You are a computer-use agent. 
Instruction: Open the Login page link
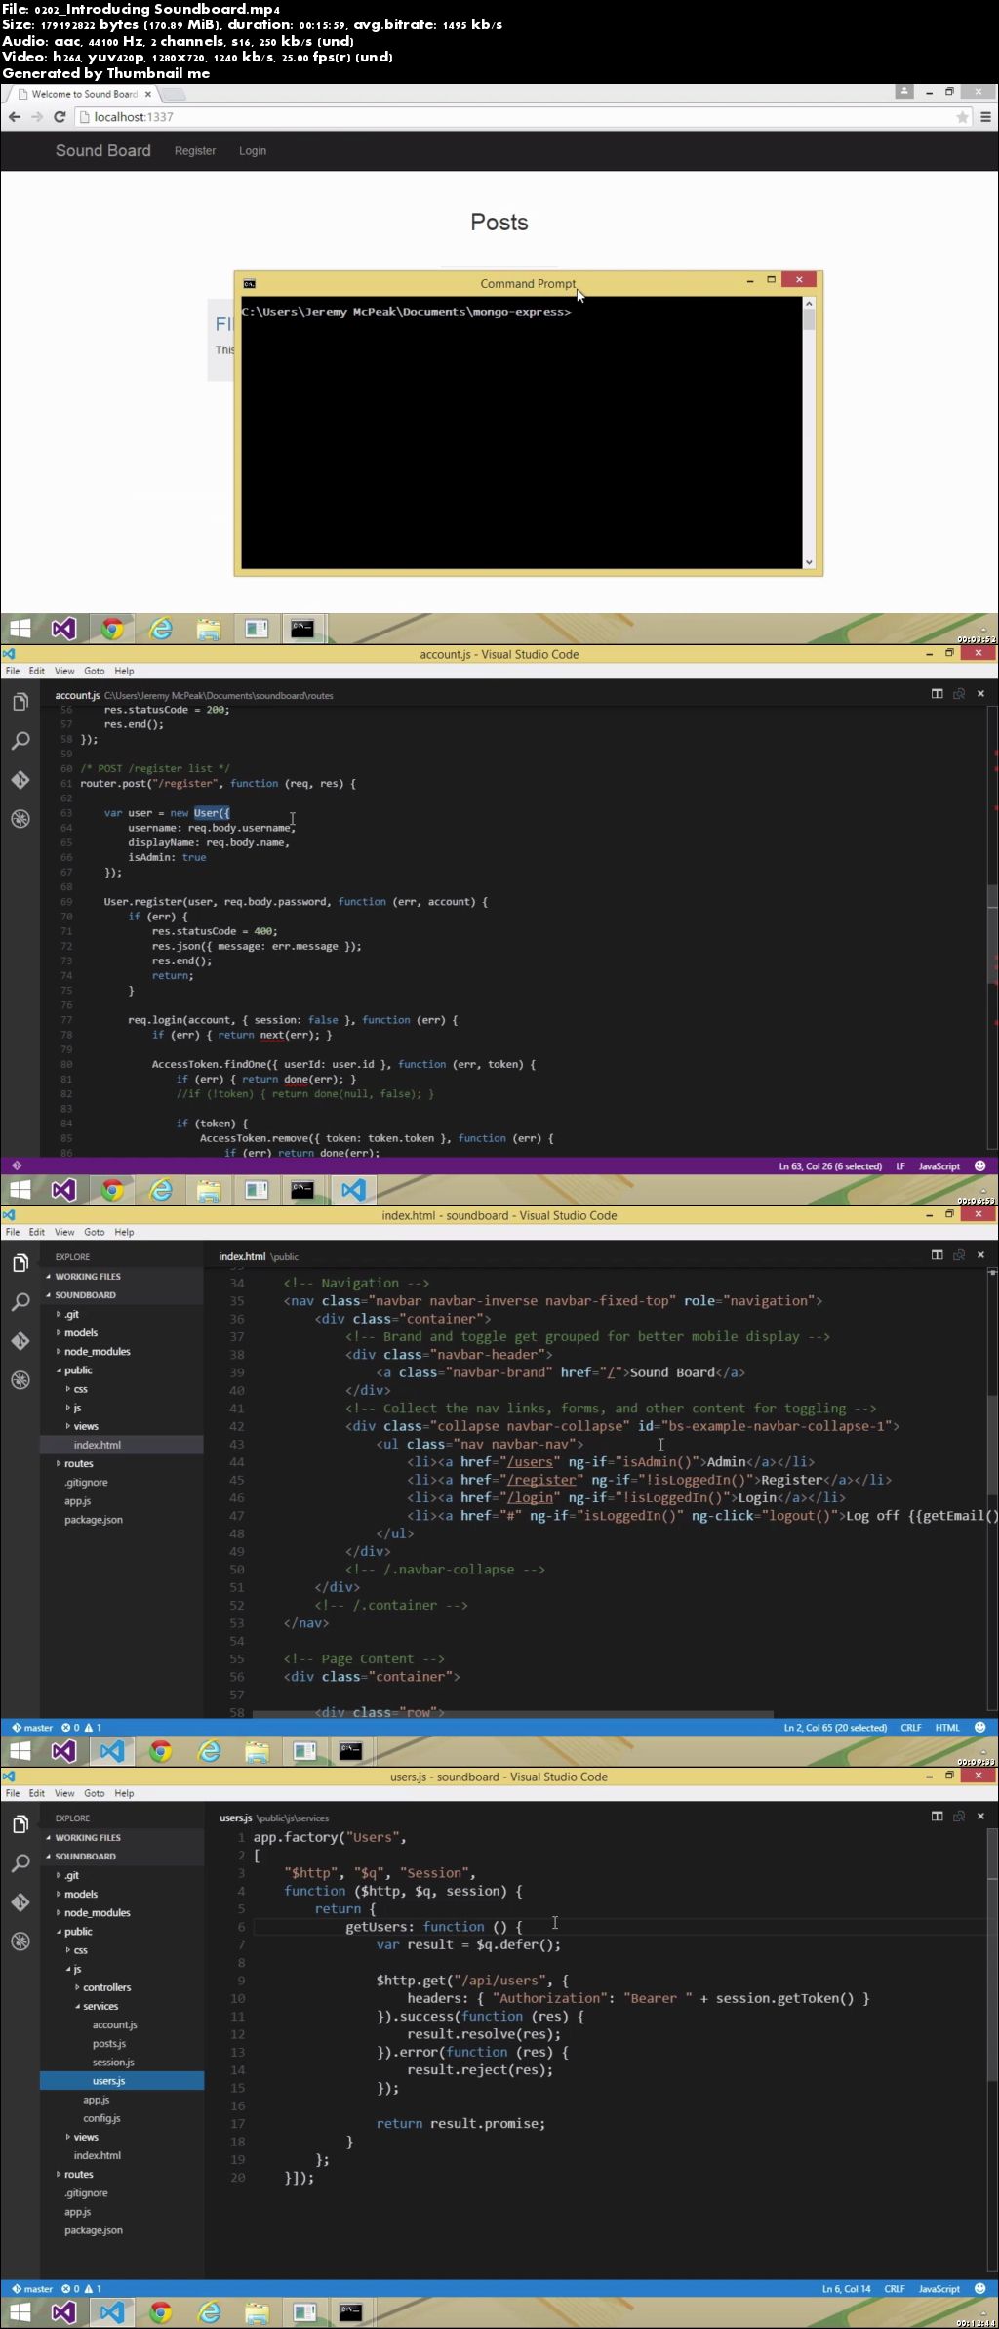[x=253, y=151]
